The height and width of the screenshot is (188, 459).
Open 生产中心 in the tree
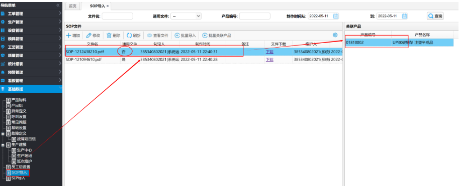pyautogui.click(x=25, y=150)
